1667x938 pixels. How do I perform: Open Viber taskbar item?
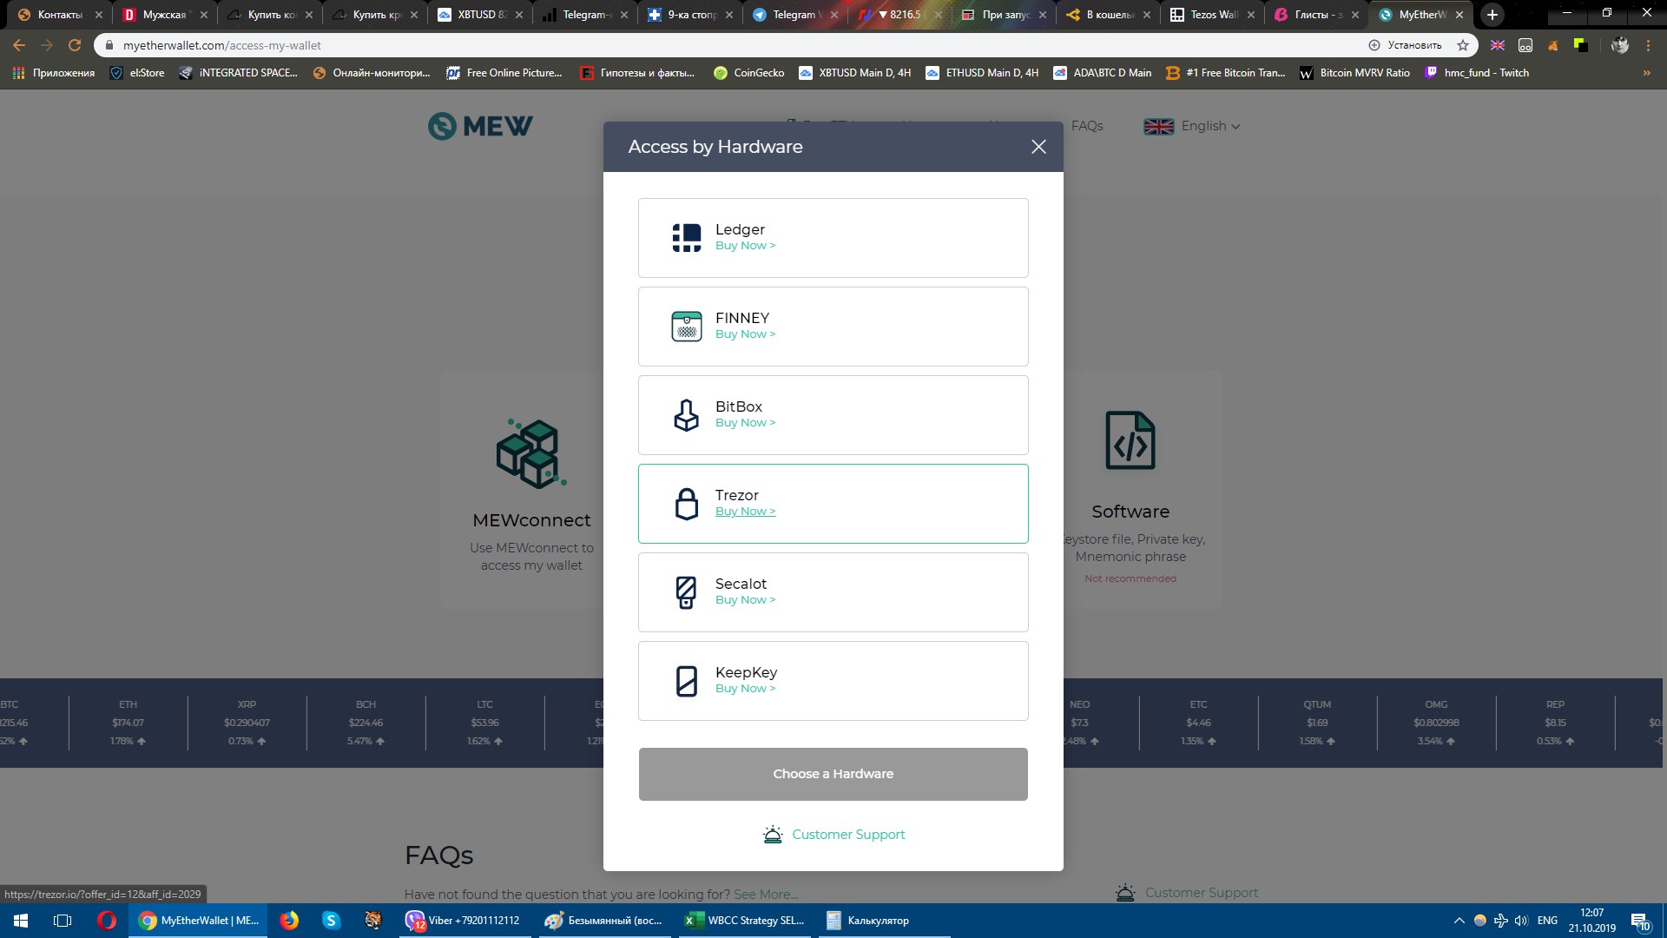pyautogui.click(x=464, y=921)
